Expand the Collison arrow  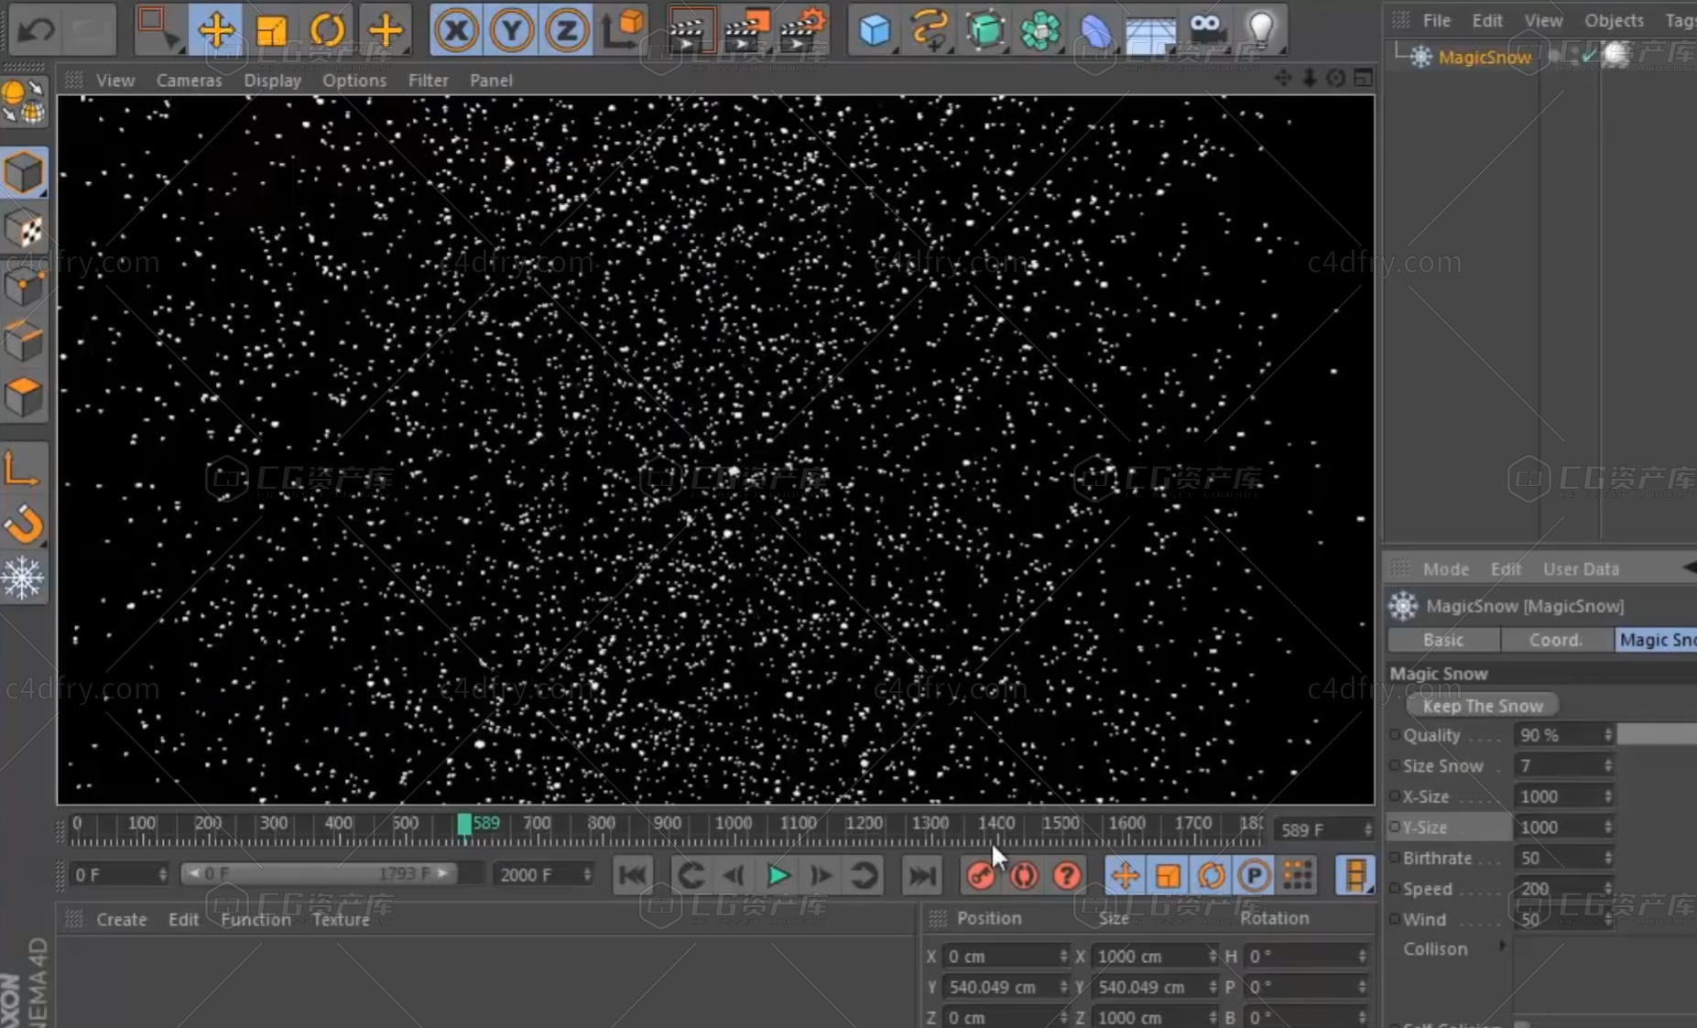click(x=1502, y=946)
